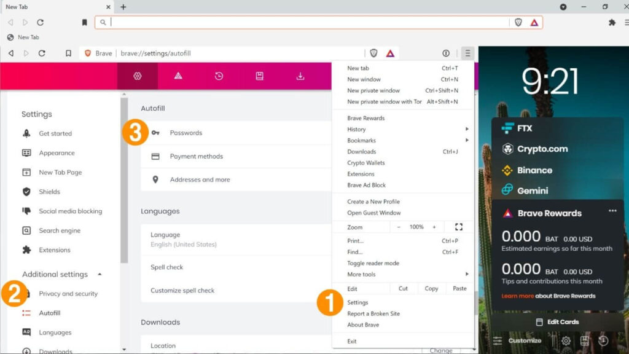The image size is (629, 354).
Task: Collapse the Additional settings section
Action: coord(100,274)
